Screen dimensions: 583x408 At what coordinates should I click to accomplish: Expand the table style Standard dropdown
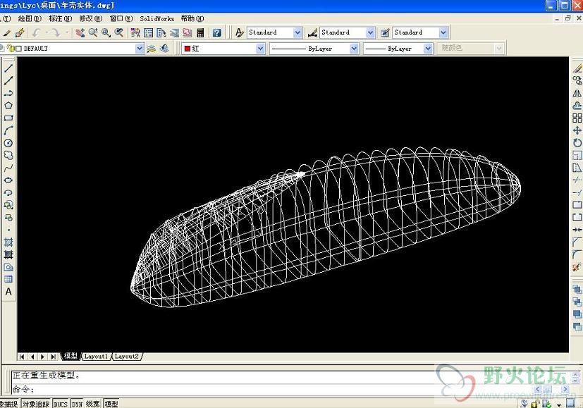(443, 32)
